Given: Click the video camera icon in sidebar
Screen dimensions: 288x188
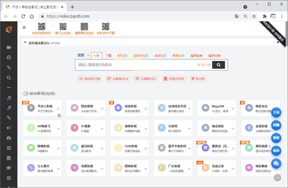Looking at the screenshot, I should coord(9,47).
